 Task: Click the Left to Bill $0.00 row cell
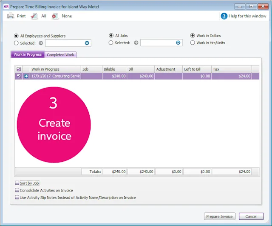click(197, 76)
